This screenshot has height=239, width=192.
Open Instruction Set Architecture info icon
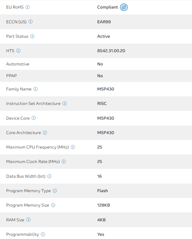point(65,103)
